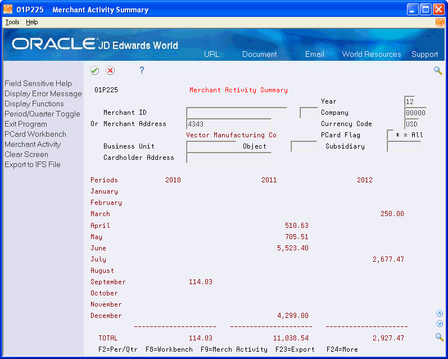Open help with the blue question mark icon

(x=142, y=70)
